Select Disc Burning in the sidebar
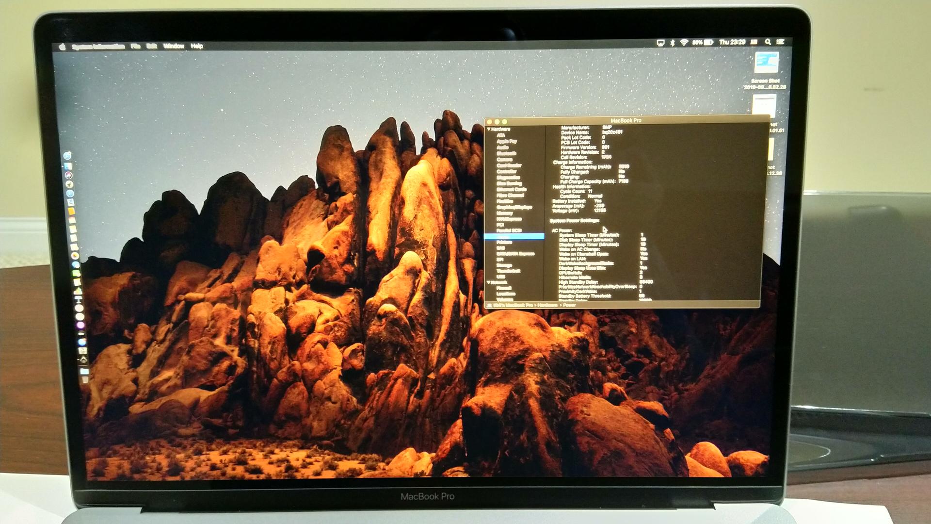Screen dimensions: 931x524 pyautogui.click(x=509, y=183)
